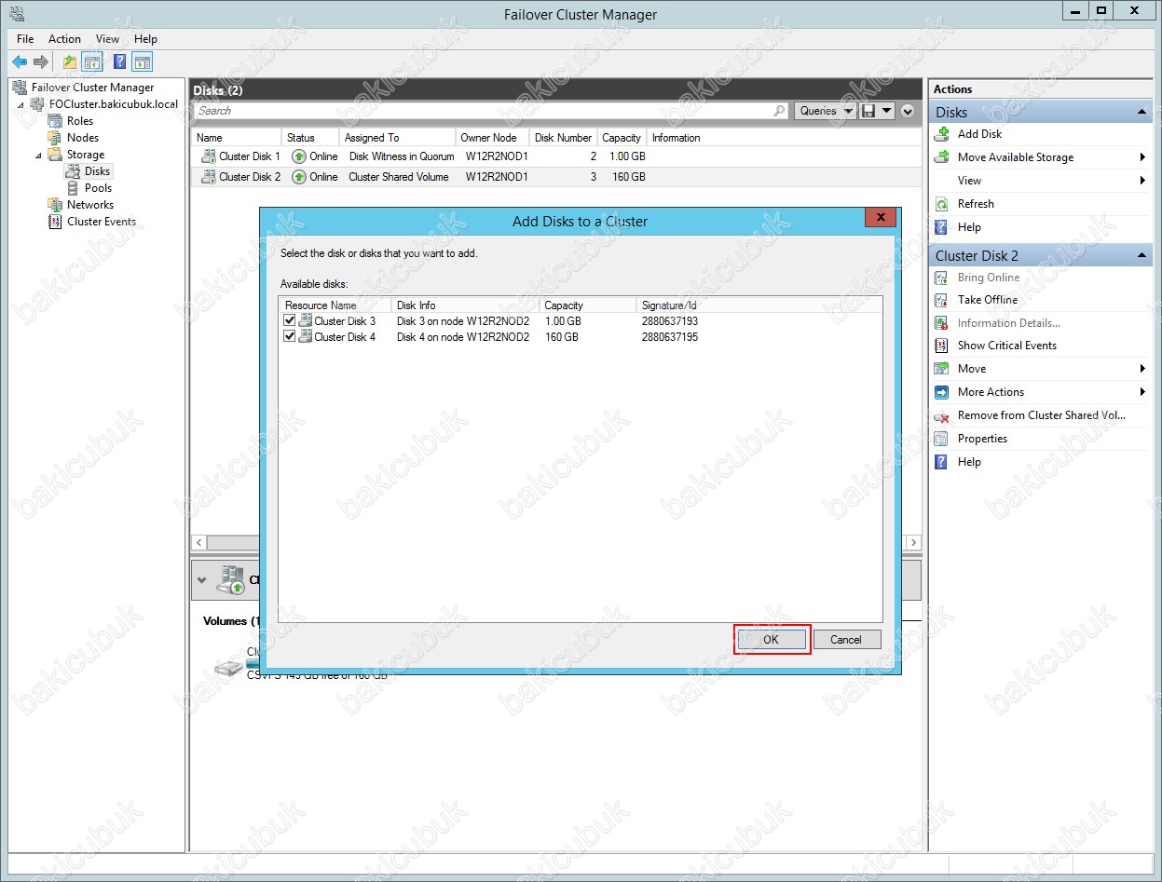Uncheck the Cluster Disk 4 checkbox
This screenshot has width=1162, height=882.
tap(290, 337)
